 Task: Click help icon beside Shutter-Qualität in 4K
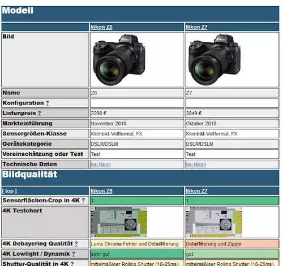point(72,264)
